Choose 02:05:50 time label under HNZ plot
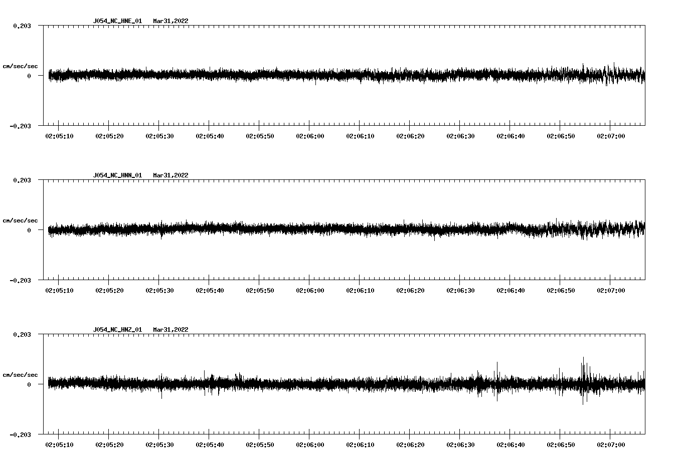Image resolution: width=681 pixels, height=463 pixels. 260,445
